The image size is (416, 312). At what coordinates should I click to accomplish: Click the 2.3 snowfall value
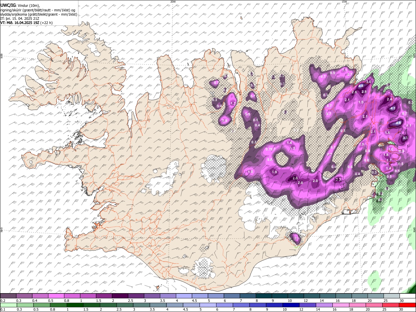(338, 180)
